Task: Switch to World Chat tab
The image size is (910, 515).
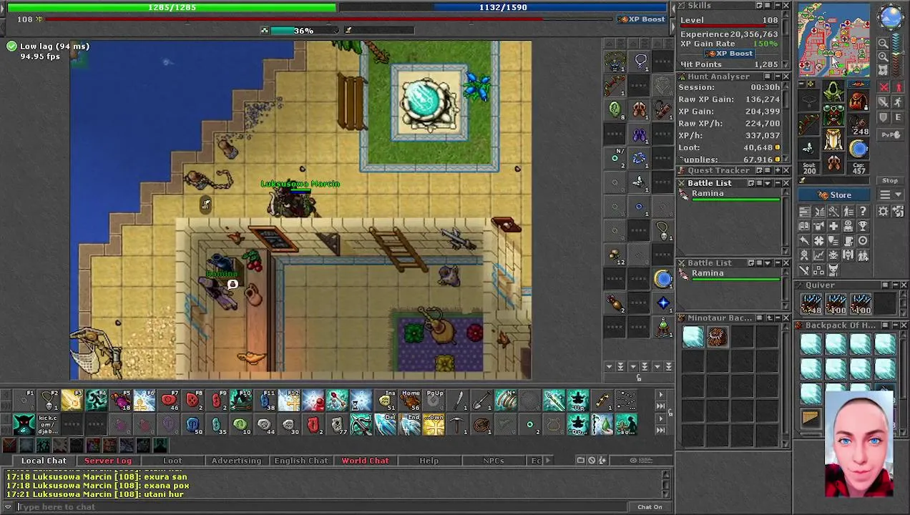Action: click(x=365, y=461)
